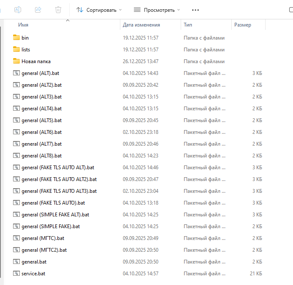Click date 04.10.2025 14:57 of service.bat
The height and width of the screenshot is (285, 293).
click(x=141, y=274)
